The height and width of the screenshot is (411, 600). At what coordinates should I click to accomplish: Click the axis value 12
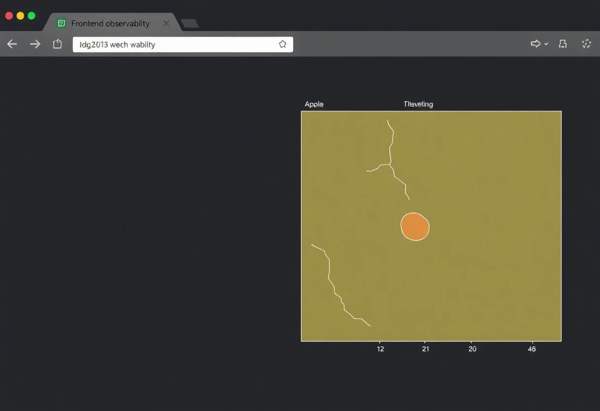[x=380, y=349]
